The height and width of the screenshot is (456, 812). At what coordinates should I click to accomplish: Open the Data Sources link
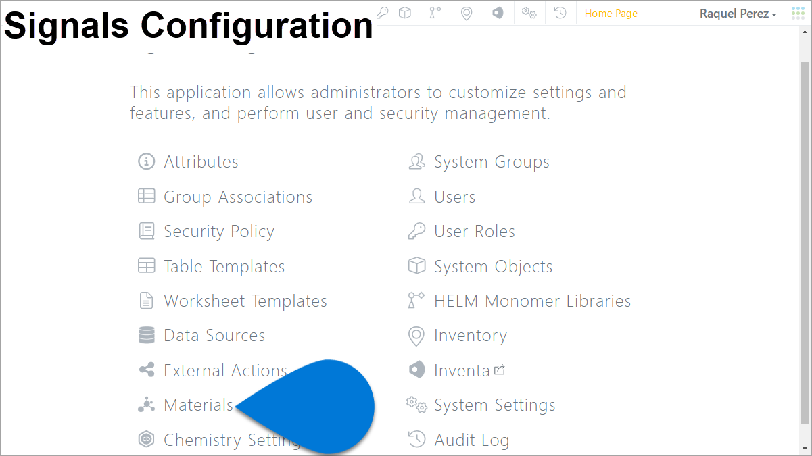coord(214,336)
